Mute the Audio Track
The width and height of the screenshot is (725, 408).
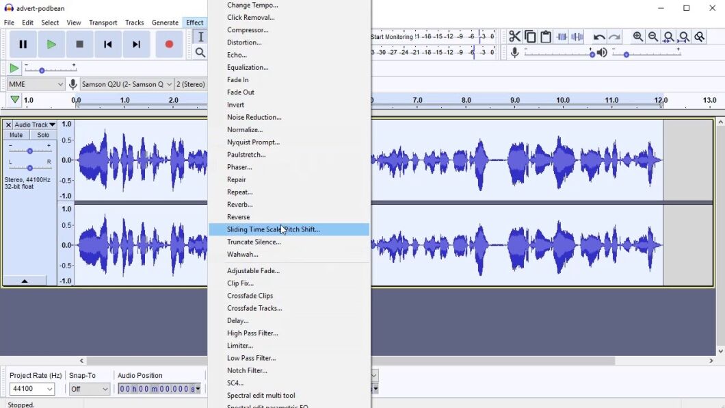[15, 135]
